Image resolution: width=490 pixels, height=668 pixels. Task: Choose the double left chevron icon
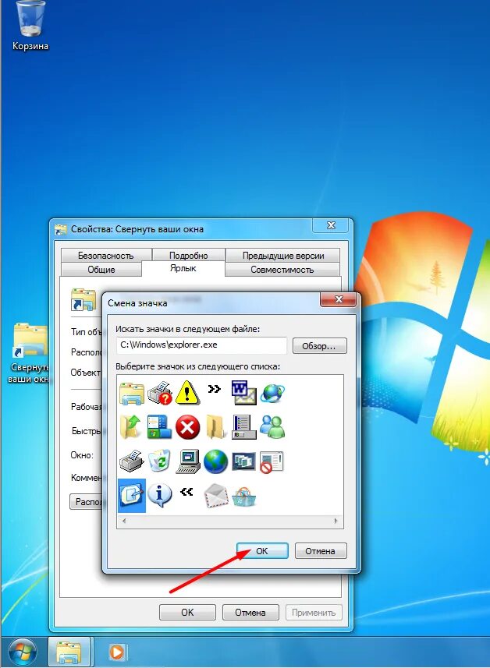coord(186,492)
